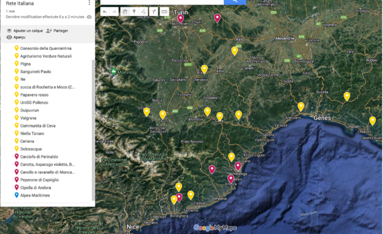
Task: Click the red marker at Andora
Action: (231, 179)
